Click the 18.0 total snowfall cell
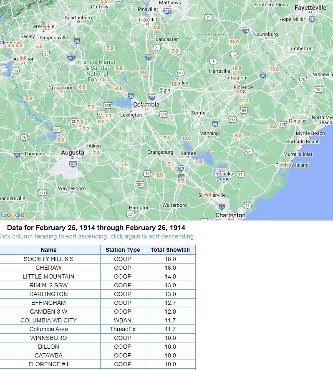The height and width of the screenshot is (370, 333). click(x=170, y=259)
